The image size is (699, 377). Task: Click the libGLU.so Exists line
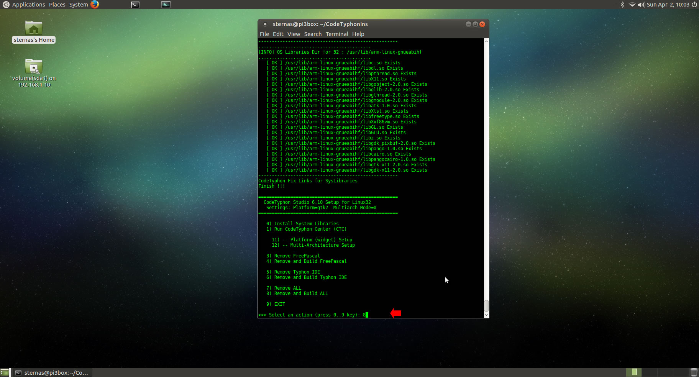(336, 133)
